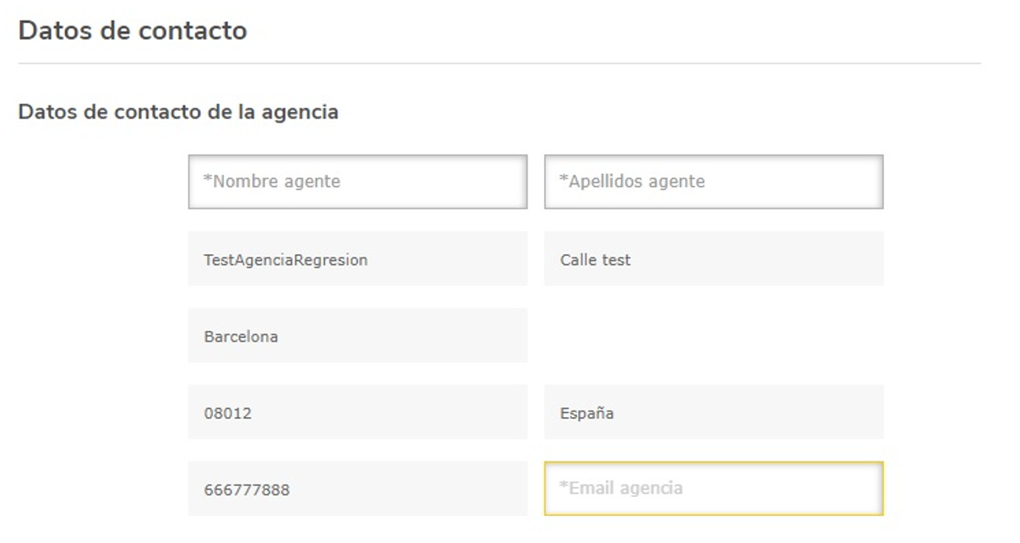Image resolution: width=1020 pixels, height=543 pixels.
Task: Click the '08012' text value
Action: pos(228,414)
